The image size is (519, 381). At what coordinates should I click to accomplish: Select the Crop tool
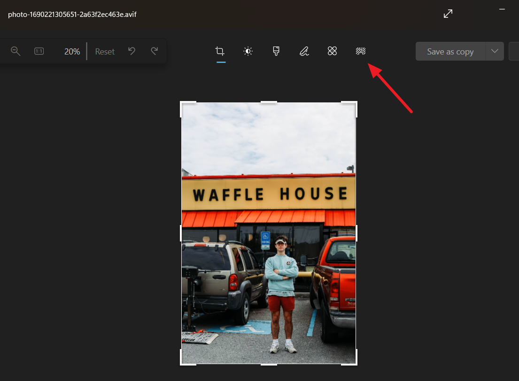[220, 51]
